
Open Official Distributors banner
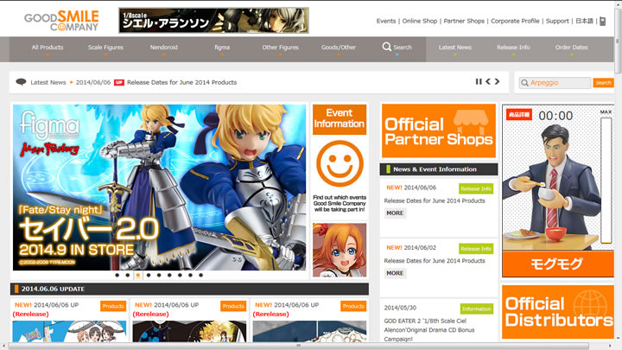pyautogui.click(x=558, y=312)
